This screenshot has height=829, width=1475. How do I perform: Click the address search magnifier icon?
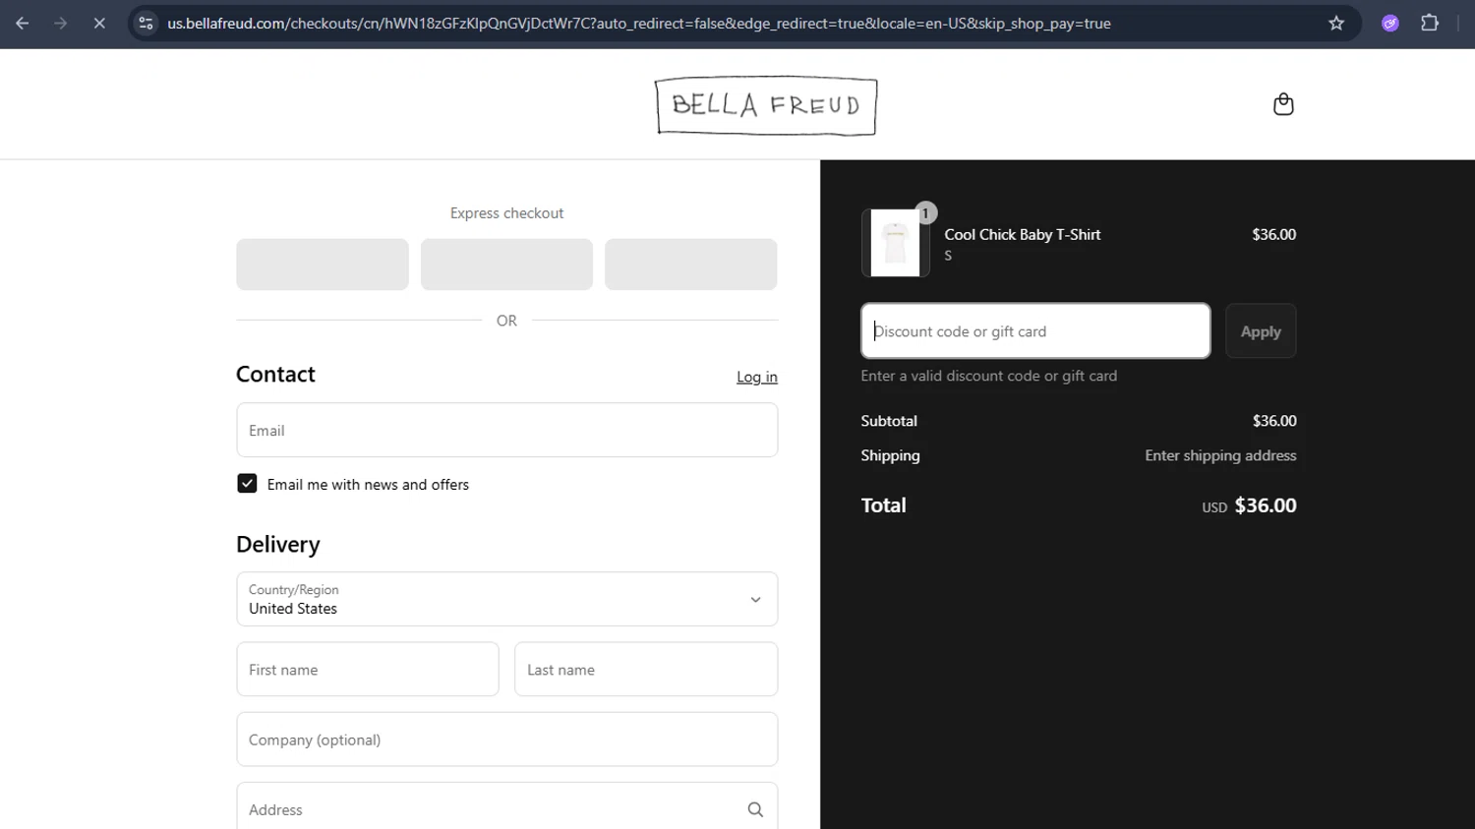tap(755, 809)
